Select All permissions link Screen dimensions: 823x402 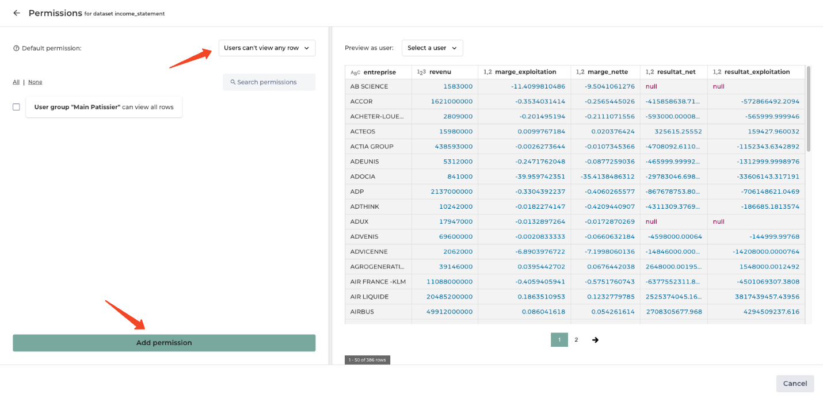(16, 82)
